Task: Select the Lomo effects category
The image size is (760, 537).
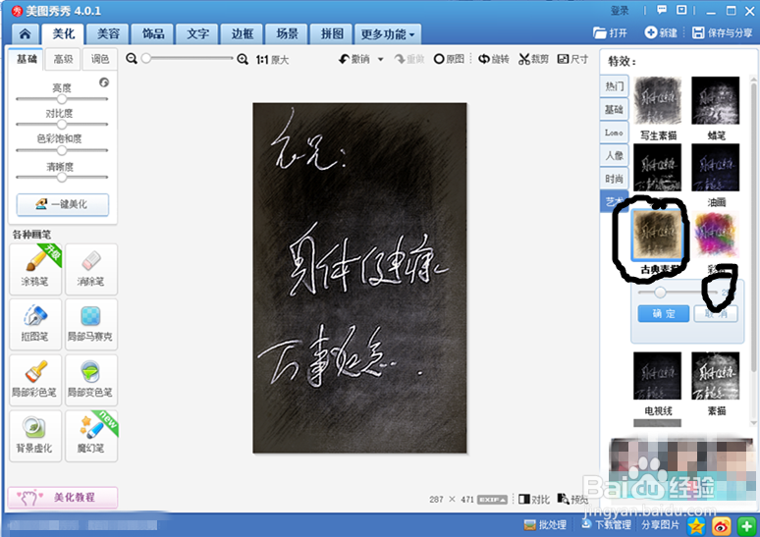Action: [614, 133]
